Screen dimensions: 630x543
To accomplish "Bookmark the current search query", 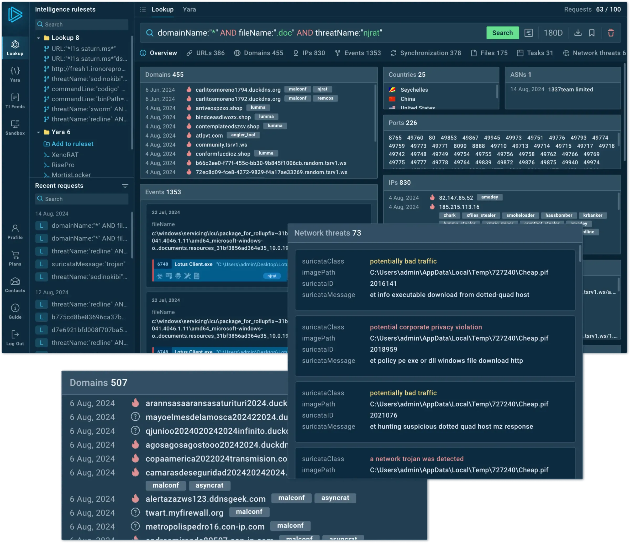I will tap(591, 33).
